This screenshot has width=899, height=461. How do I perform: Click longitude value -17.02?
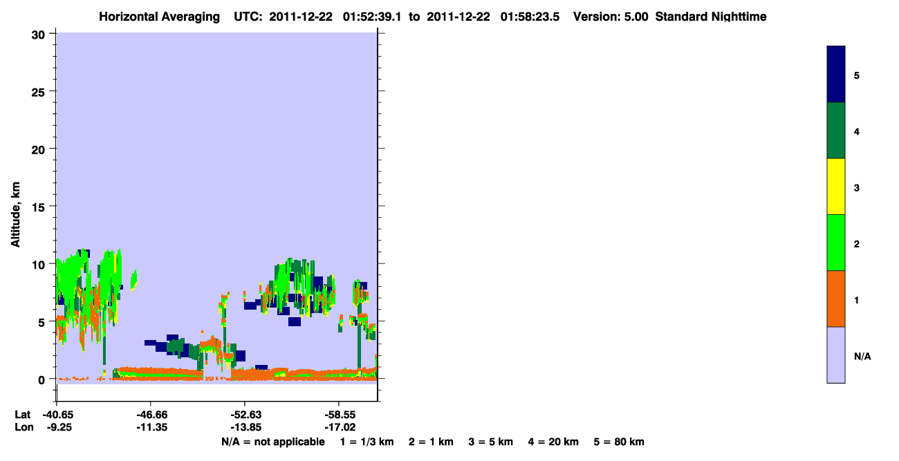pyautogui.click(x=339, y=428)
